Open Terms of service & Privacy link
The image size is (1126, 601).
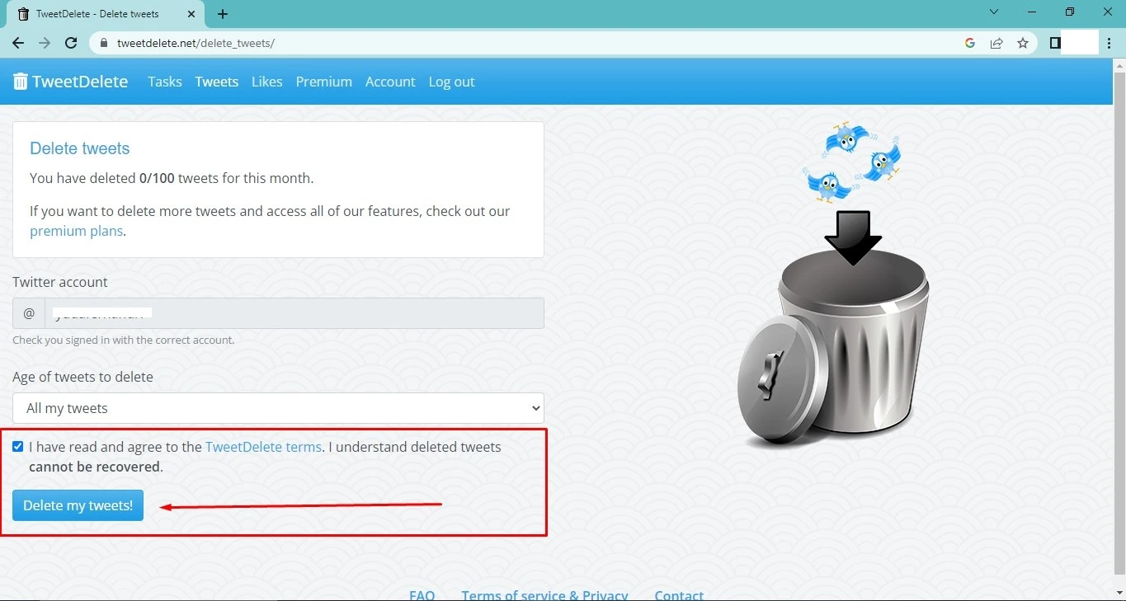pos(545,594)
